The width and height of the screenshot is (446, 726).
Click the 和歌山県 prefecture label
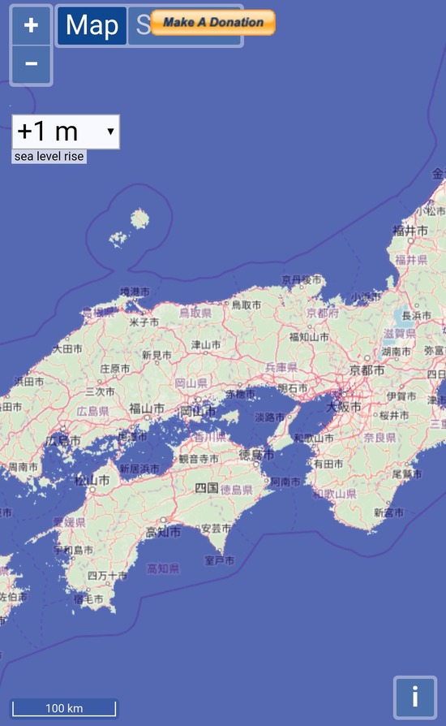[x=335, y=494]
